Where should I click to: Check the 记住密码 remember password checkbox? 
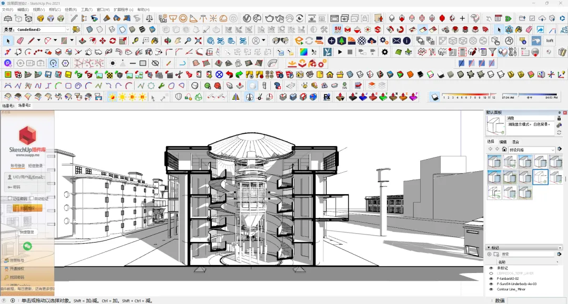[10, 198]
